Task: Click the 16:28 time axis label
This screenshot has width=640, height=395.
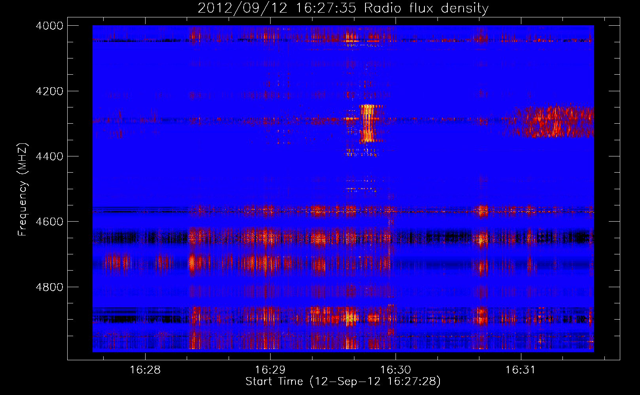Action: pos(145,370)
